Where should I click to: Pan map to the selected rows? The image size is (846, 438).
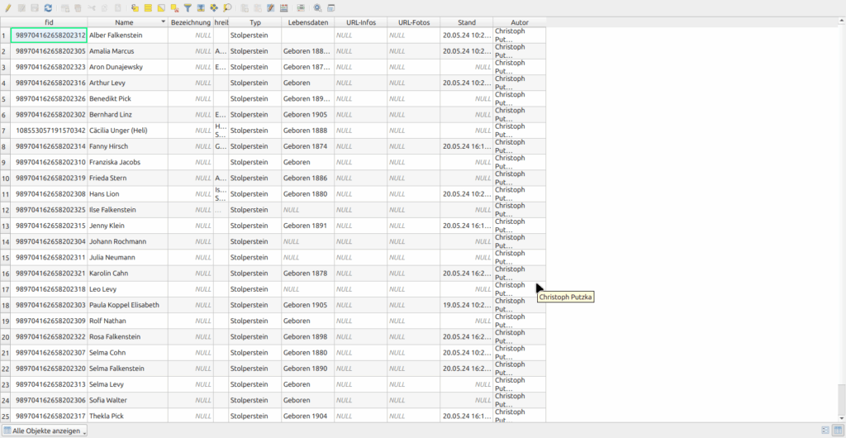pyautogui.click(x=214, y=7)
